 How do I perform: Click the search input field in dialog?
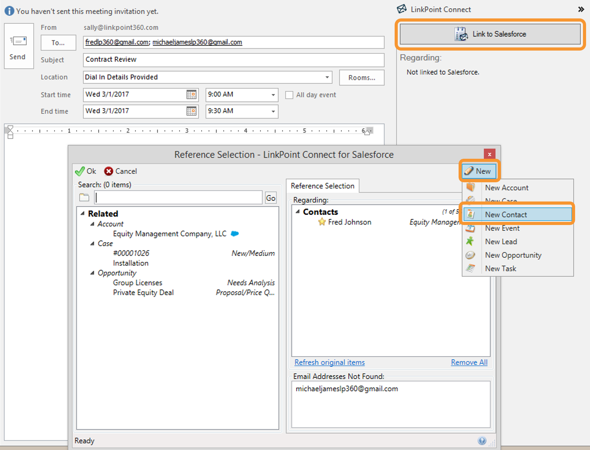[x=178, y=198]
